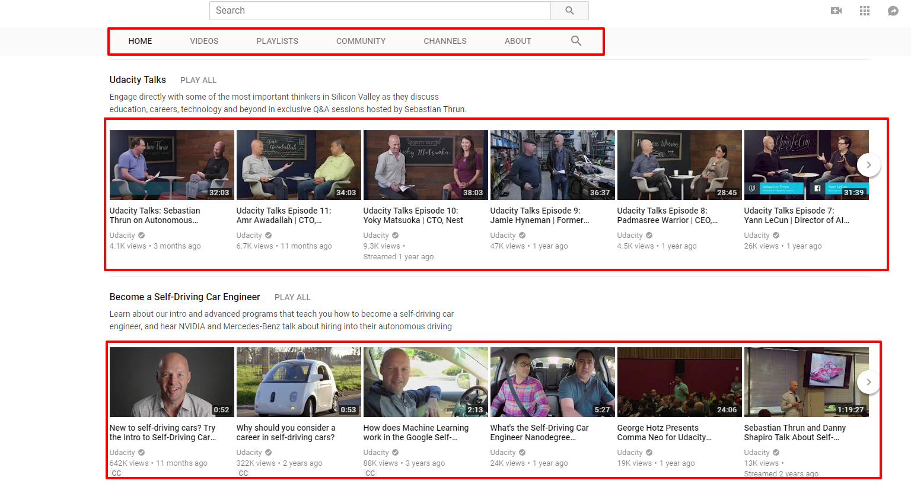Click title How does Machine Learning work

coord(416,432)
